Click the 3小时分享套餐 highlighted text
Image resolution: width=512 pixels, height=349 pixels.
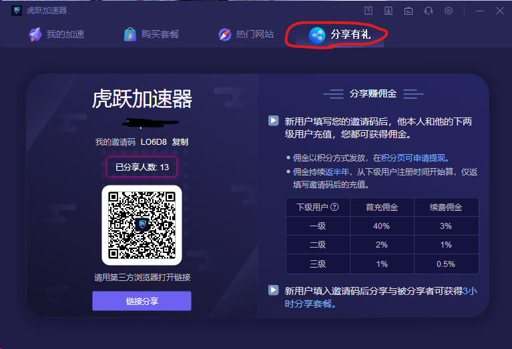click(x=380, y=298)
